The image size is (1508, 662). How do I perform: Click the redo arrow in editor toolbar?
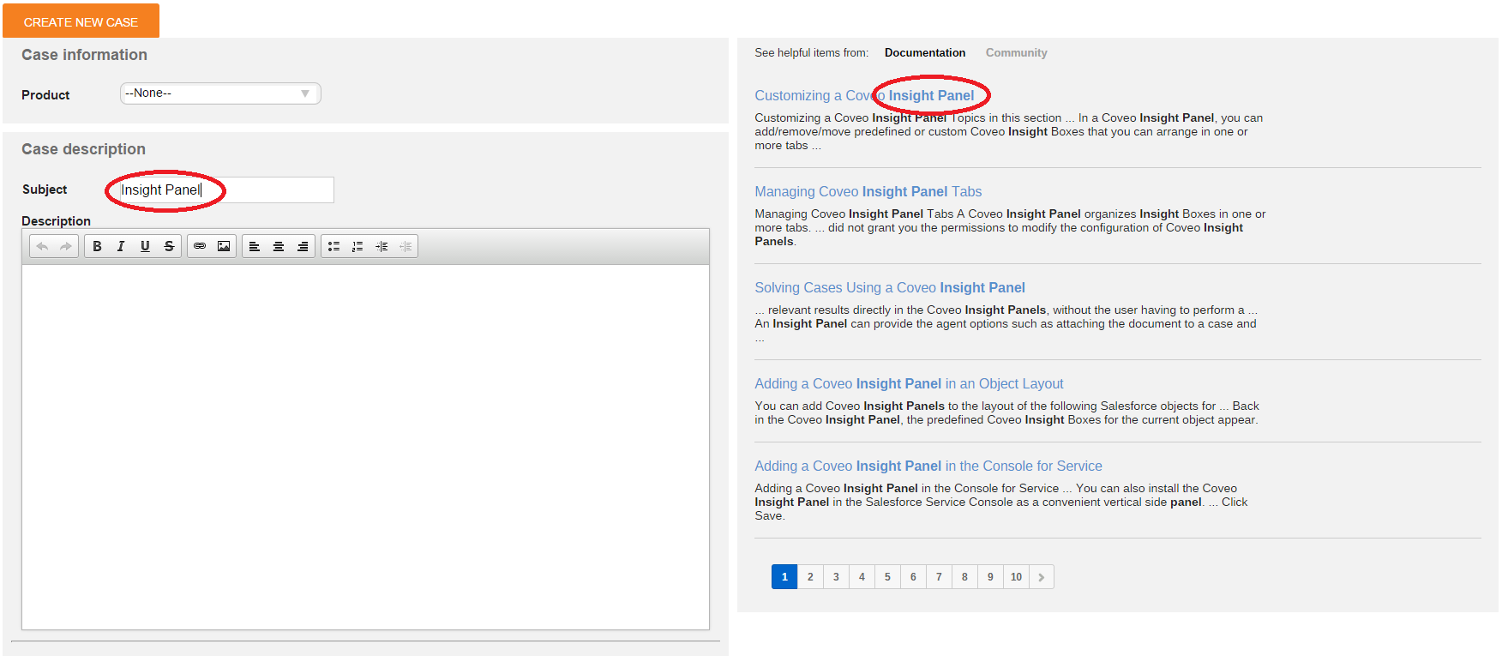coord(66,246)
